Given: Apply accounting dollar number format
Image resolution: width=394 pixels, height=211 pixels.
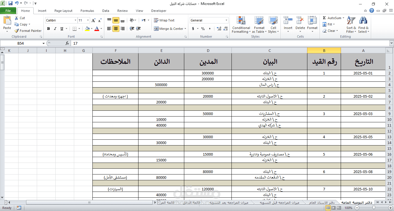Looking at the screenshot, I should click(193, 29).
